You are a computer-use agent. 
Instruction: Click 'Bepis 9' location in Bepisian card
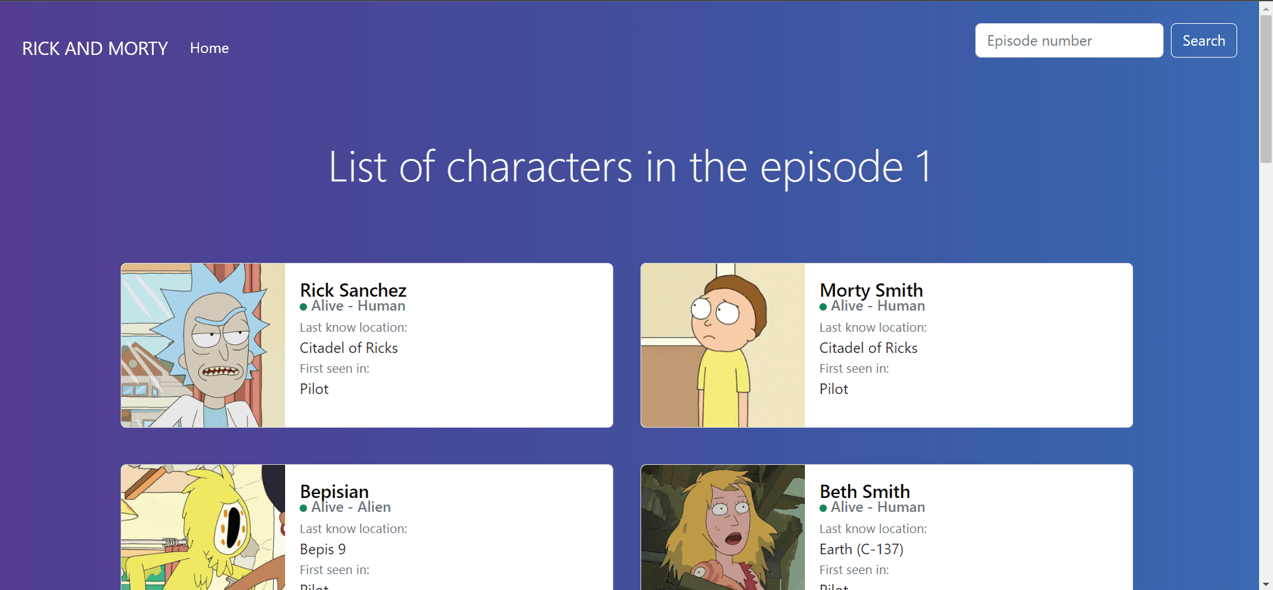pyautogui.click(x=323, y=549)
